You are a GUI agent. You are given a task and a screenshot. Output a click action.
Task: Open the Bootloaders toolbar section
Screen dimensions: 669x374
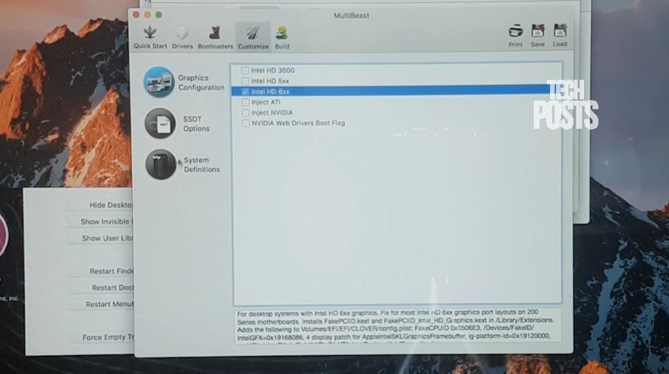point(215,37)
